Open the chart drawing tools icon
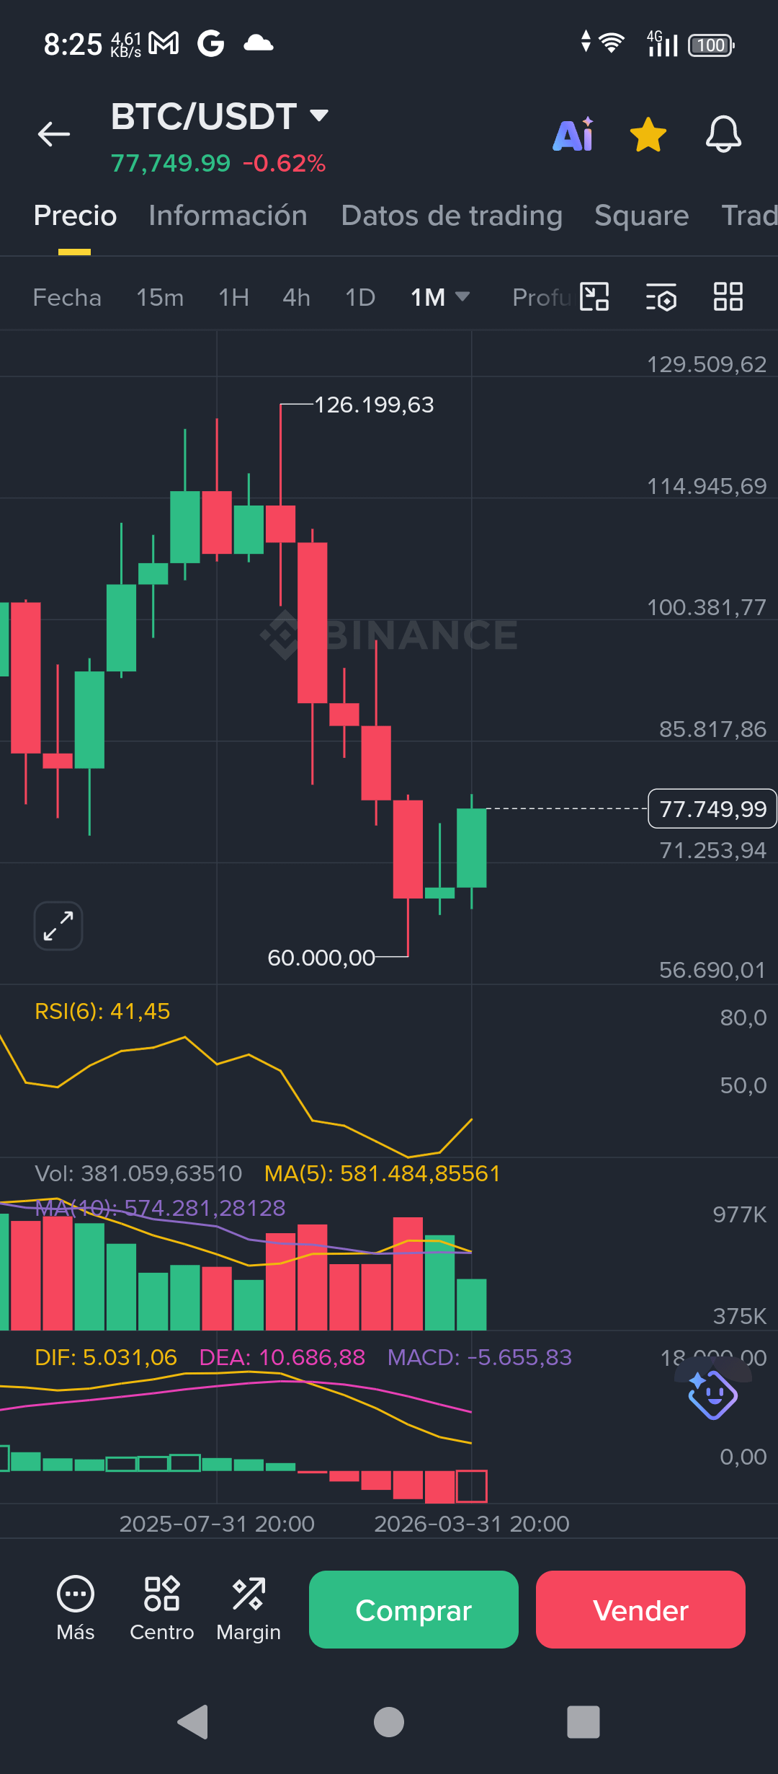The image size is (778, 1774). [594, 296]
